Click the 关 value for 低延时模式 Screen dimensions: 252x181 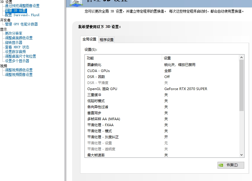(166, 101)
